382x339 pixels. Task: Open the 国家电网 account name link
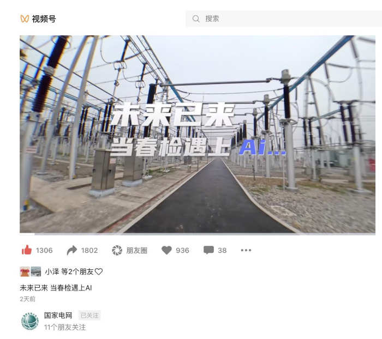point(58,316)
